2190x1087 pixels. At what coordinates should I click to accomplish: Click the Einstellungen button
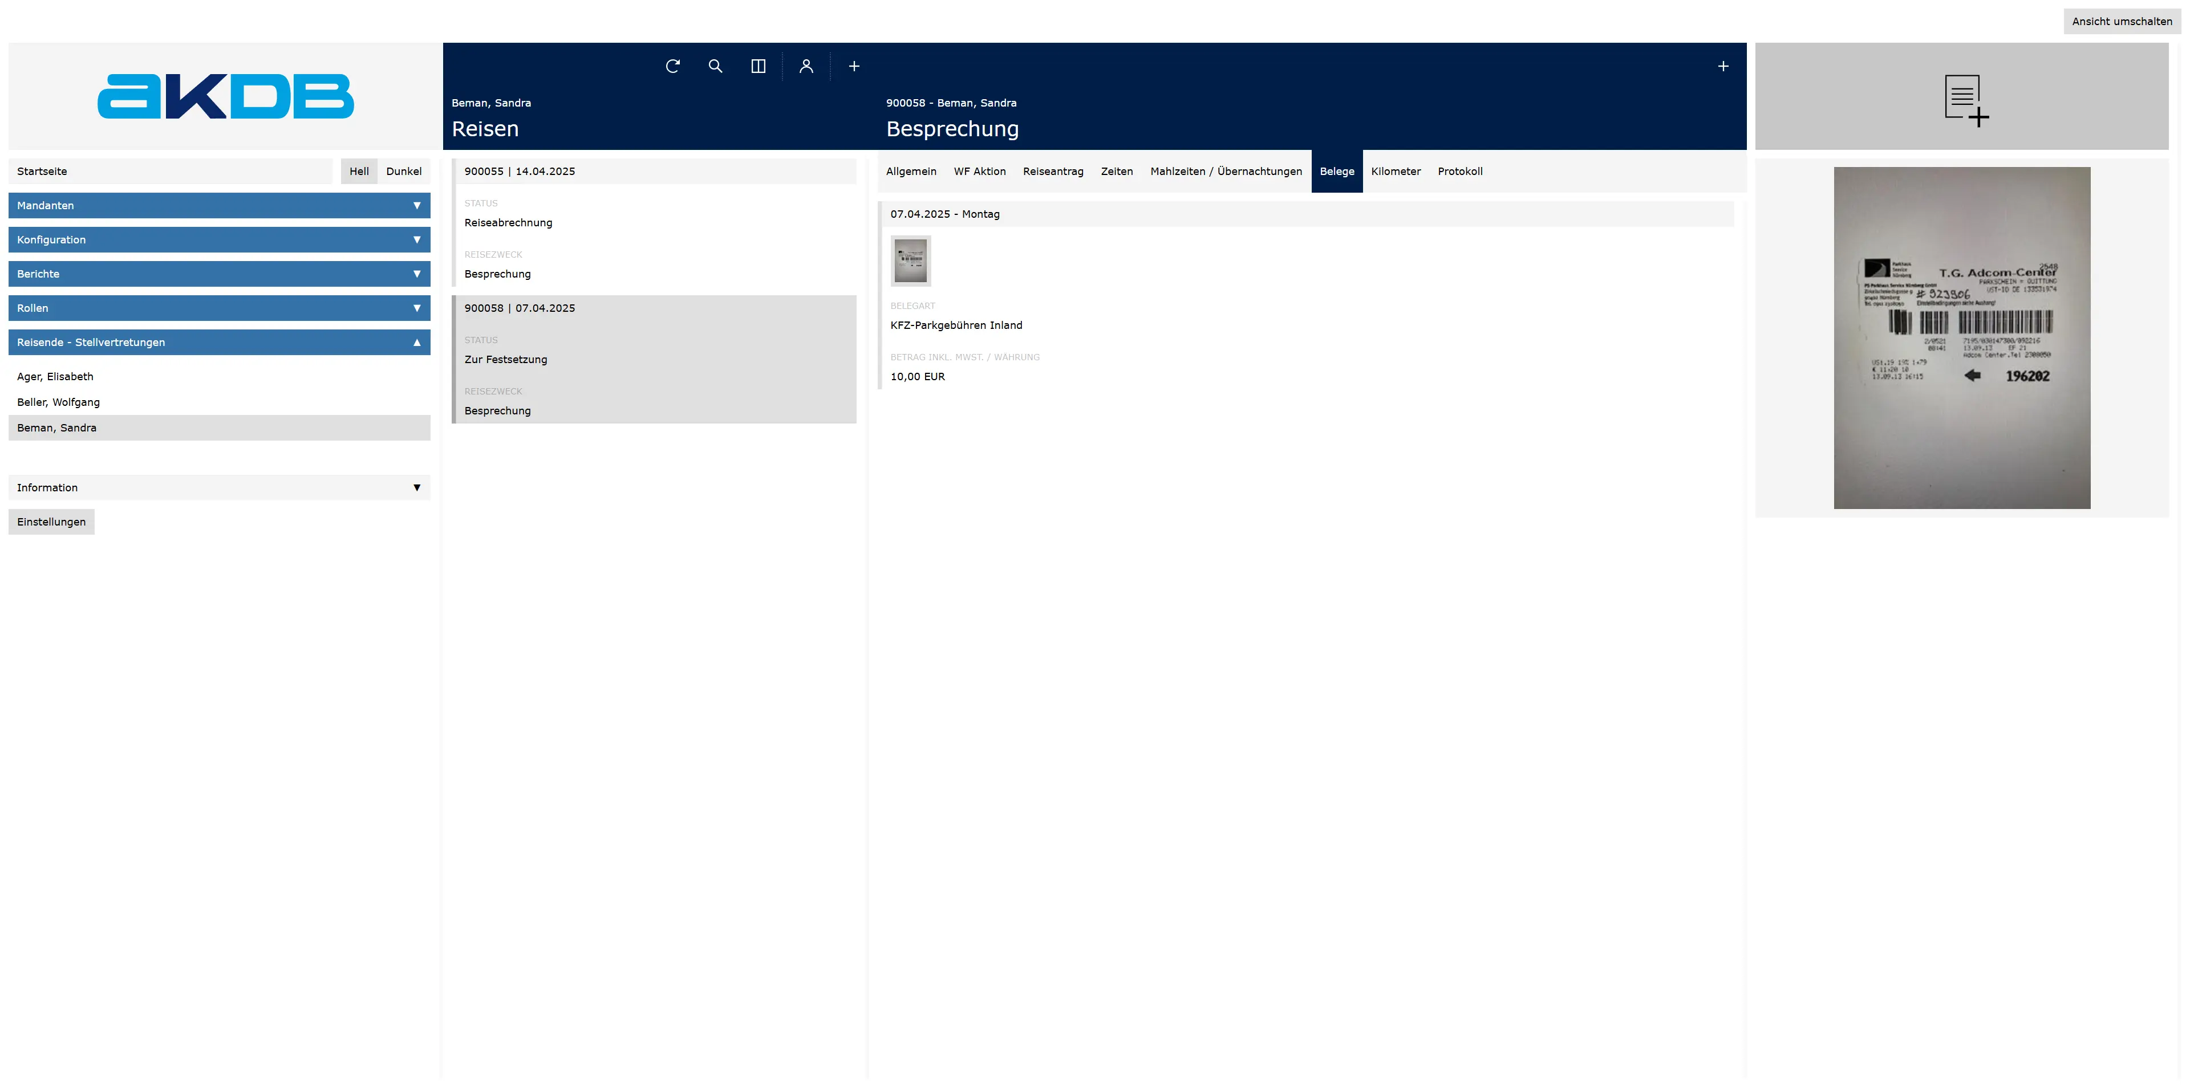point(51,522)
